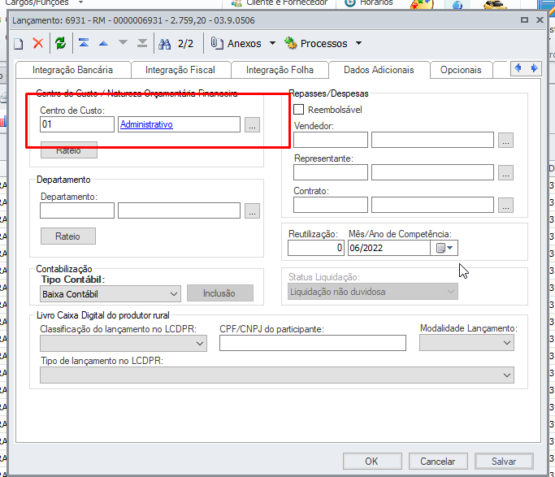The image size is (555, 477).
Task: Refresh record with green arrows icon
Action: [60, 43]
